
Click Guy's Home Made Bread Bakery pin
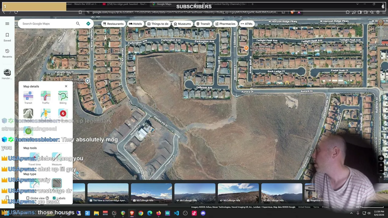point(246,48)
